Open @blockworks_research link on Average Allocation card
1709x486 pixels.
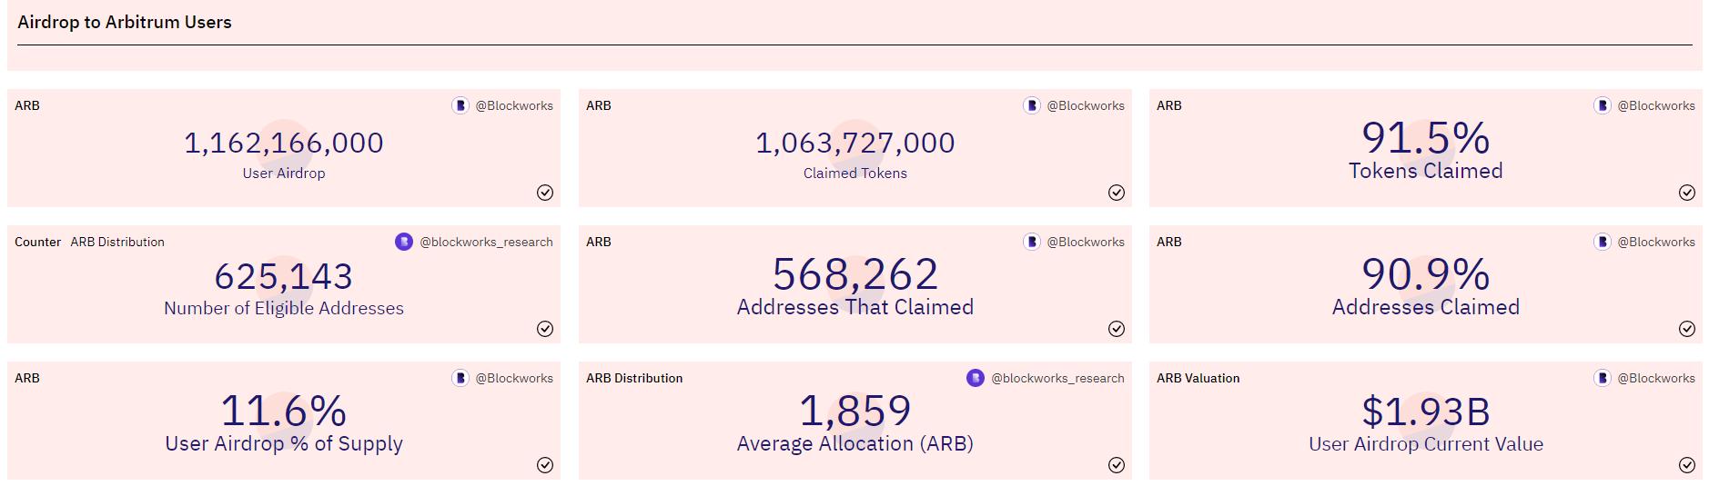click(1057, 378)
